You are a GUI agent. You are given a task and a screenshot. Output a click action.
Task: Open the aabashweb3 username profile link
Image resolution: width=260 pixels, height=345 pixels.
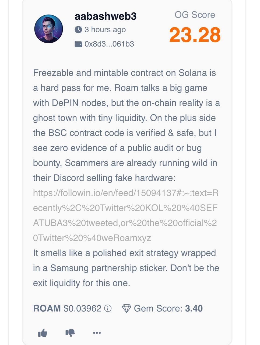point(106,16)
